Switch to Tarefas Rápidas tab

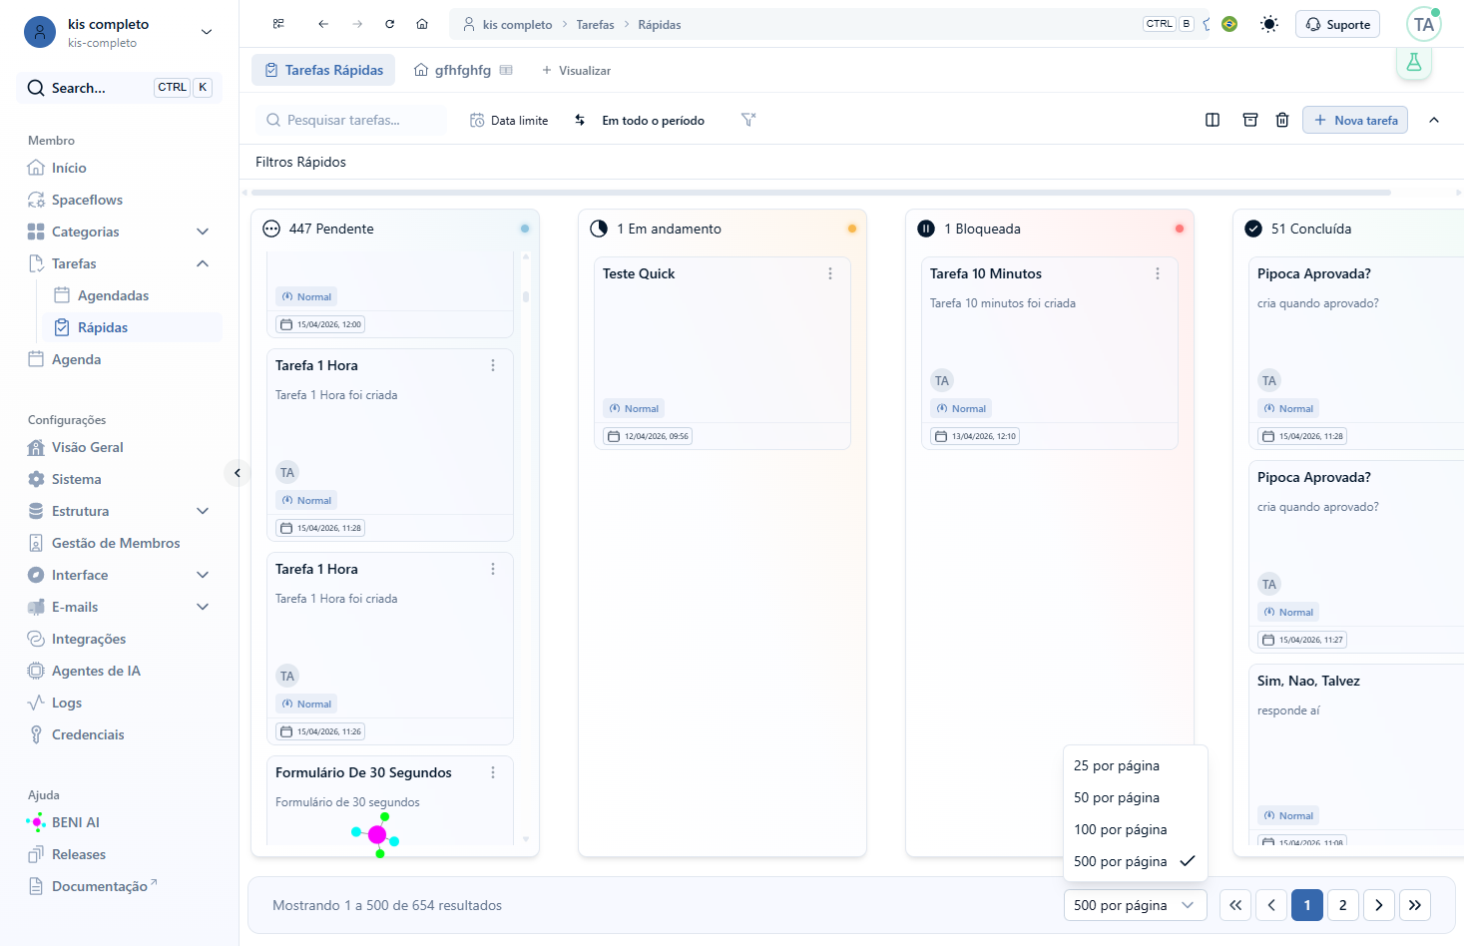[x=323, y=70]
